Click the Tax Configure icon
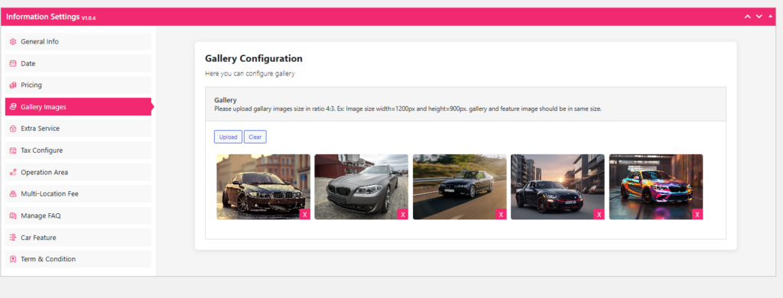This screenshot has width=783, height=298. [x=13, y=151]
